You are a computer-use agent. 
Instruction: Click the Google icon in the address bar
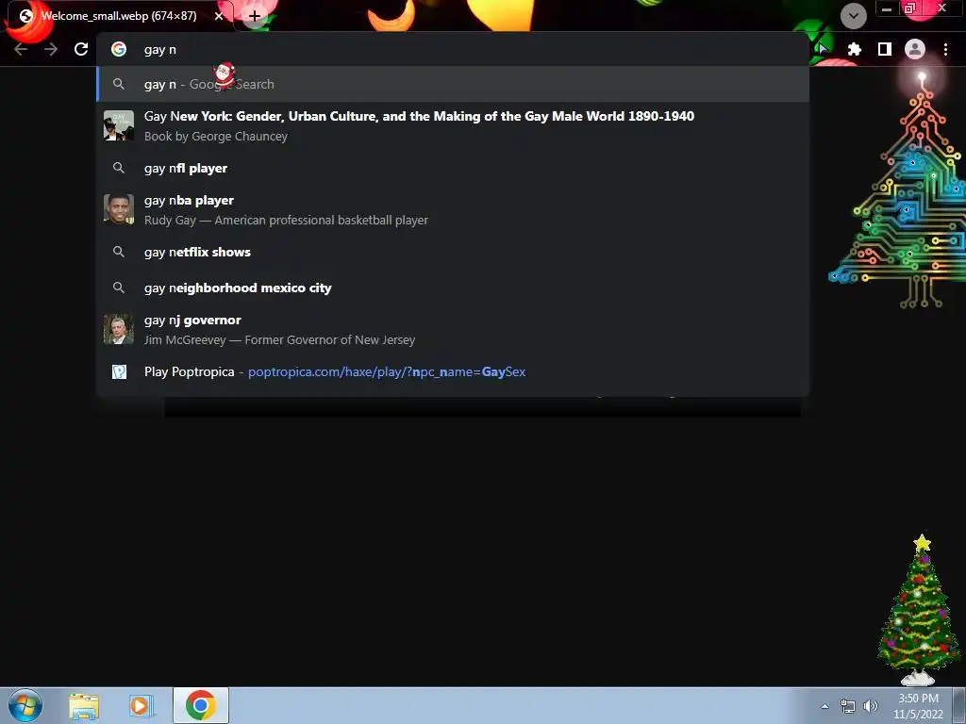click(x=119, y=49)
